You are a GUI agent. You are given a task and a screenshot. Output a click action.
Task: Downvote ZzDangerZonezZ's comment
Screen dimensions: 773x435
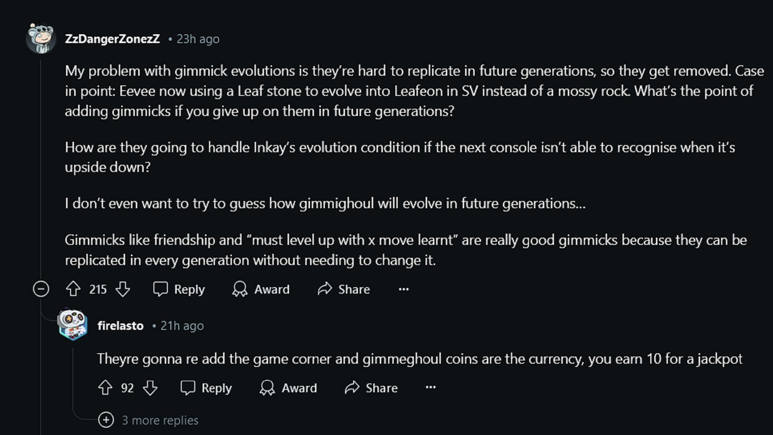point(122,289)
